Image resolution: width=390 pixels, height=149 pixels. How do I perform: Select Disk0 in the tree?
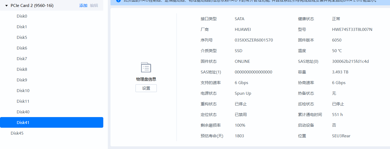click(22, 16)
